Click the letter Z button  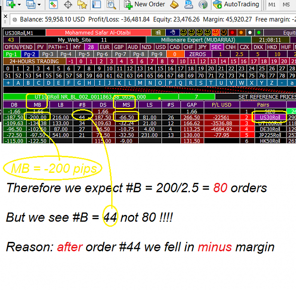click(272, 83)
